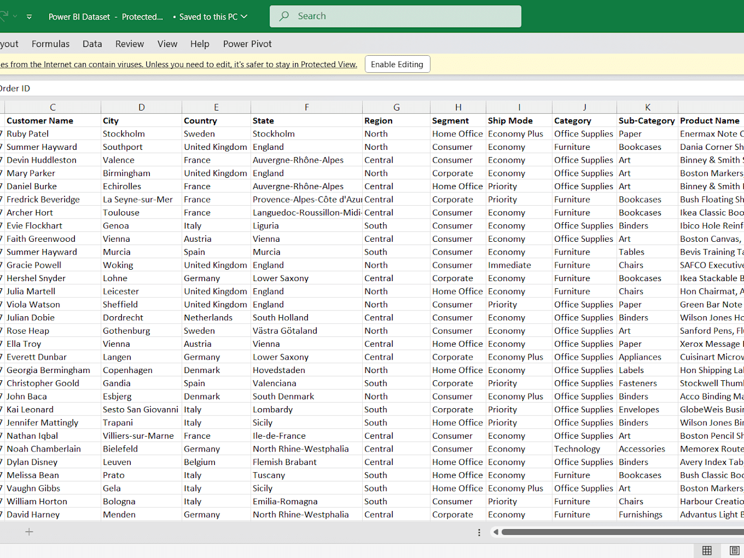Select the Sesto San Giovanni cell

pyautogui.click(x=142, y=409)
